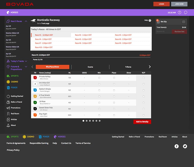Open the Track page link

(x=45, y=23)
